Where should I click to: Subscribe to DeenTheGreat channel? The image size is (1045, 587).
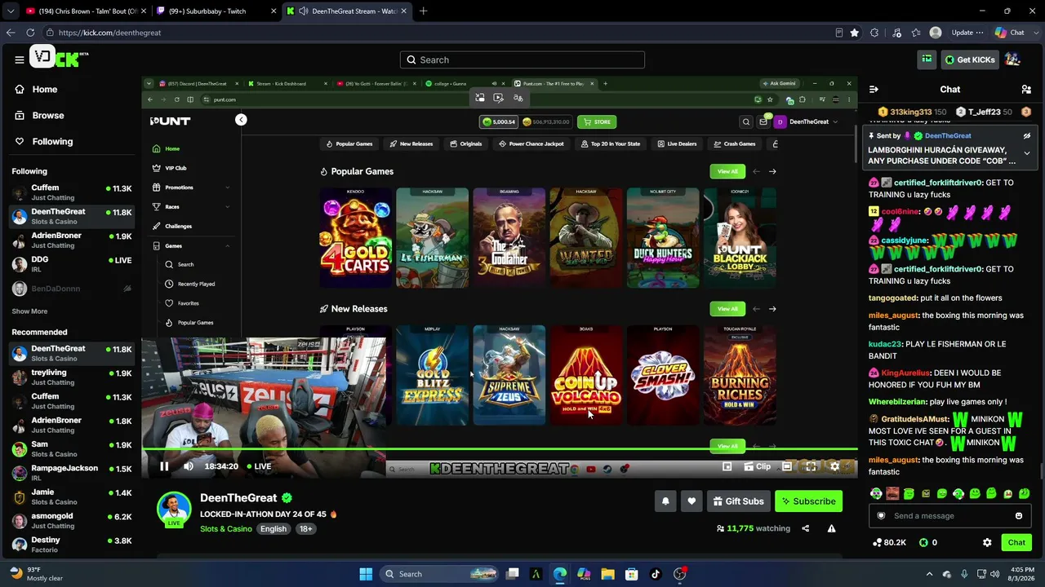pyautogui.click(x=808, y=501)
